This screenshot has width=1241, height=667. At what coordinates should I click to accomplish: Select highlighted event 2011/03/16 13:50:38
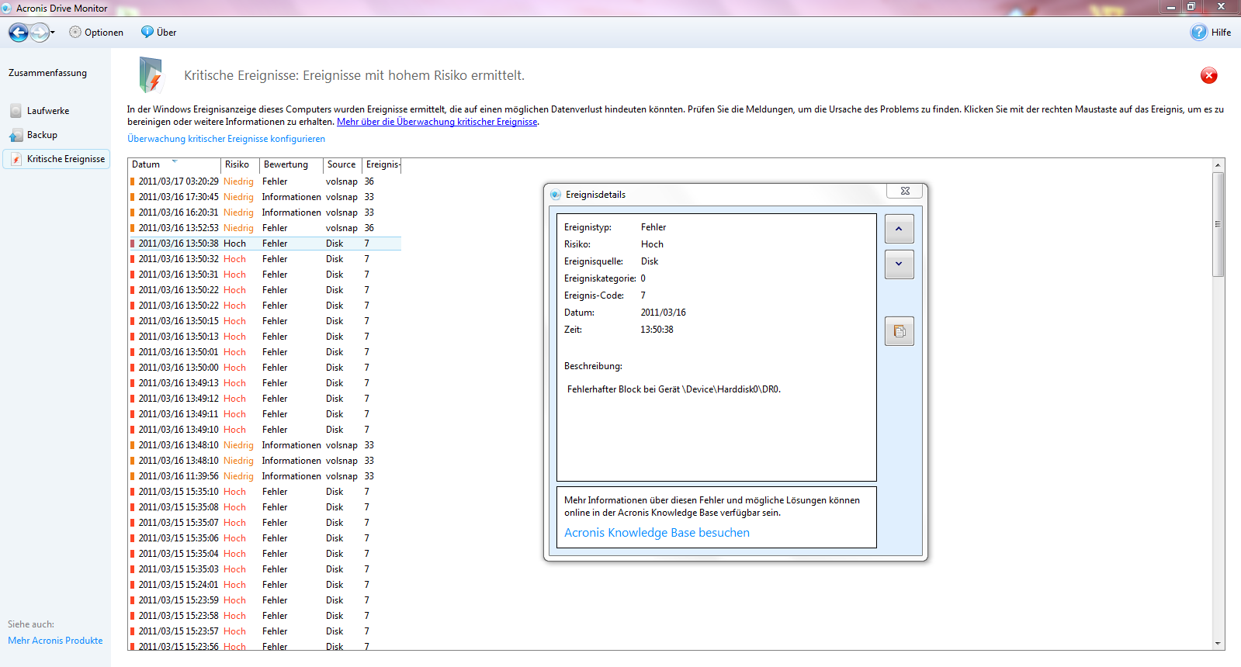265,244
